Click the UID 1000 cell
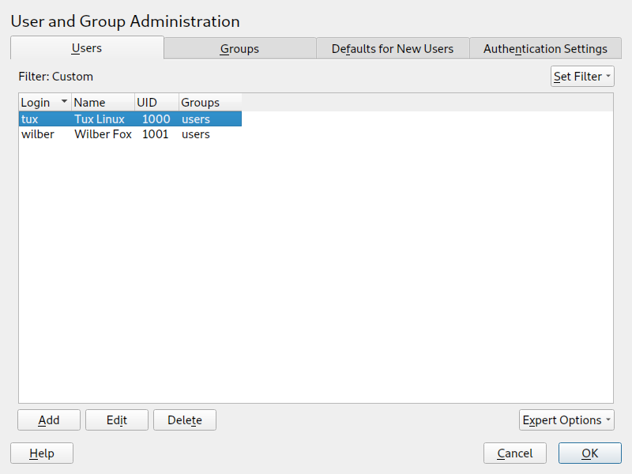The width and height of the screenshot is (632, 474). 156,119
